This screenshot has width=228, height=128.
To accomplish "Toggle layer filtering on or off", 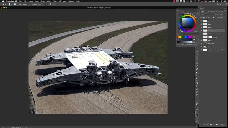I will 225,11.
